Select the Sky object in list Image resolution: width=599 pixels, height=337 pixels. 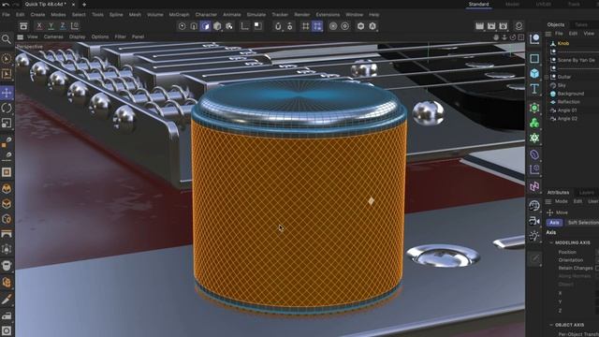coord(562,85)
